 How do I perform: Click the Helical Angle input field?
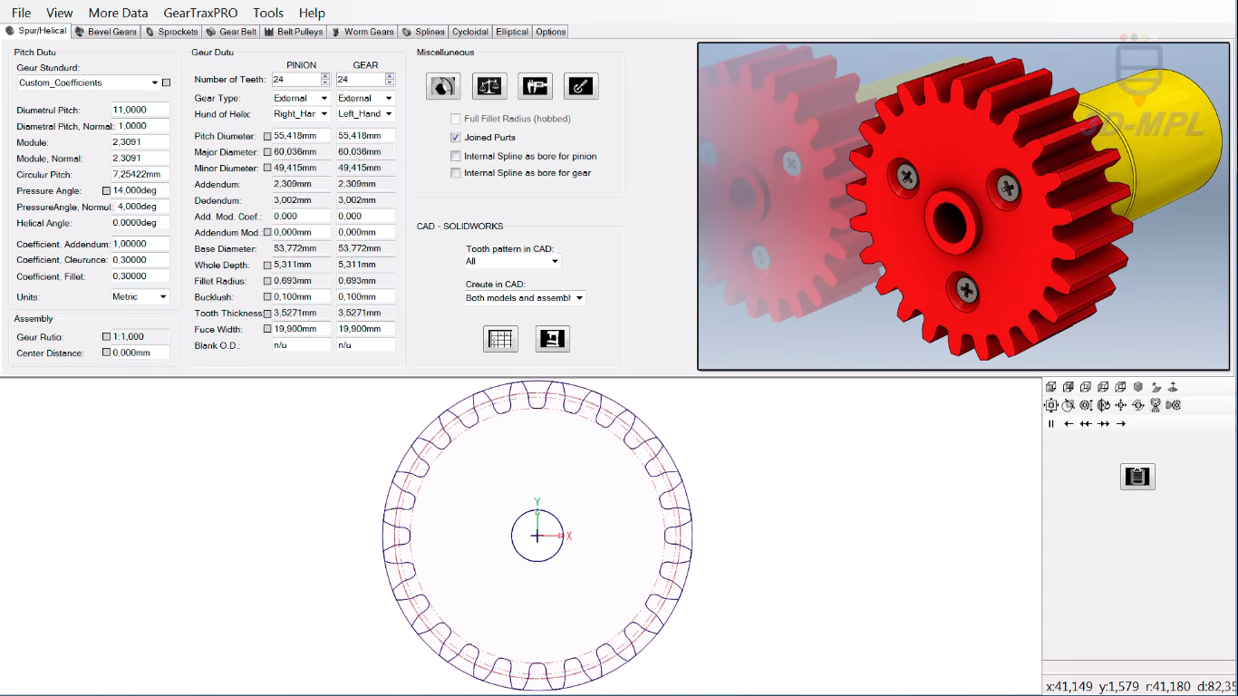point(140,222)
